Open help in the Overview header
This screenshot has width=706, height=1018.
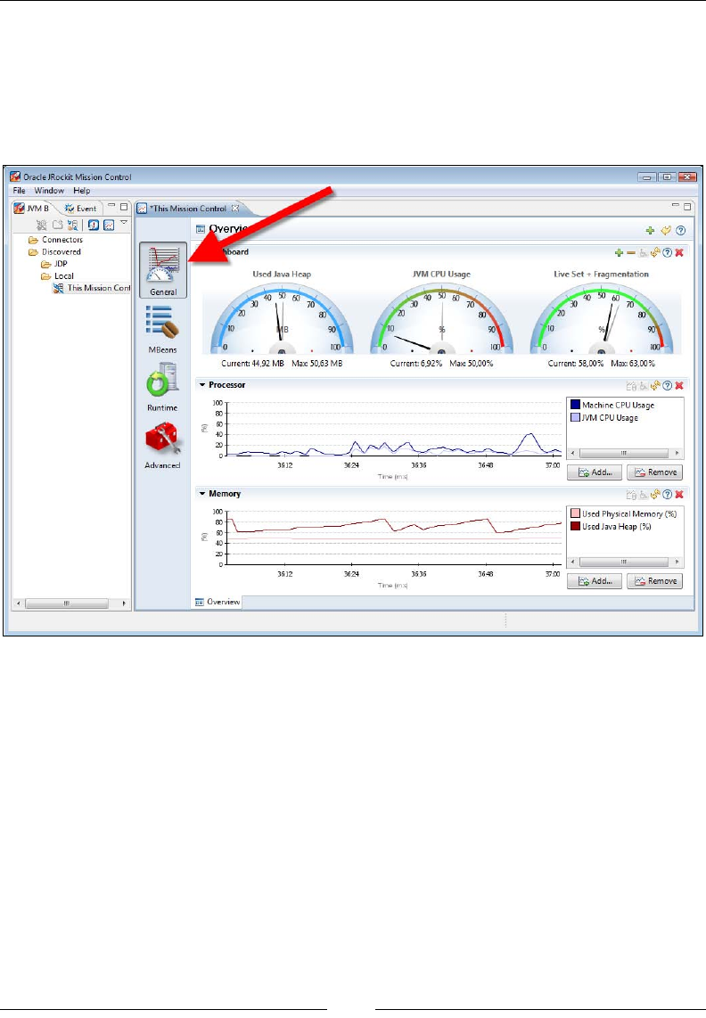click(x=681, y=231)
